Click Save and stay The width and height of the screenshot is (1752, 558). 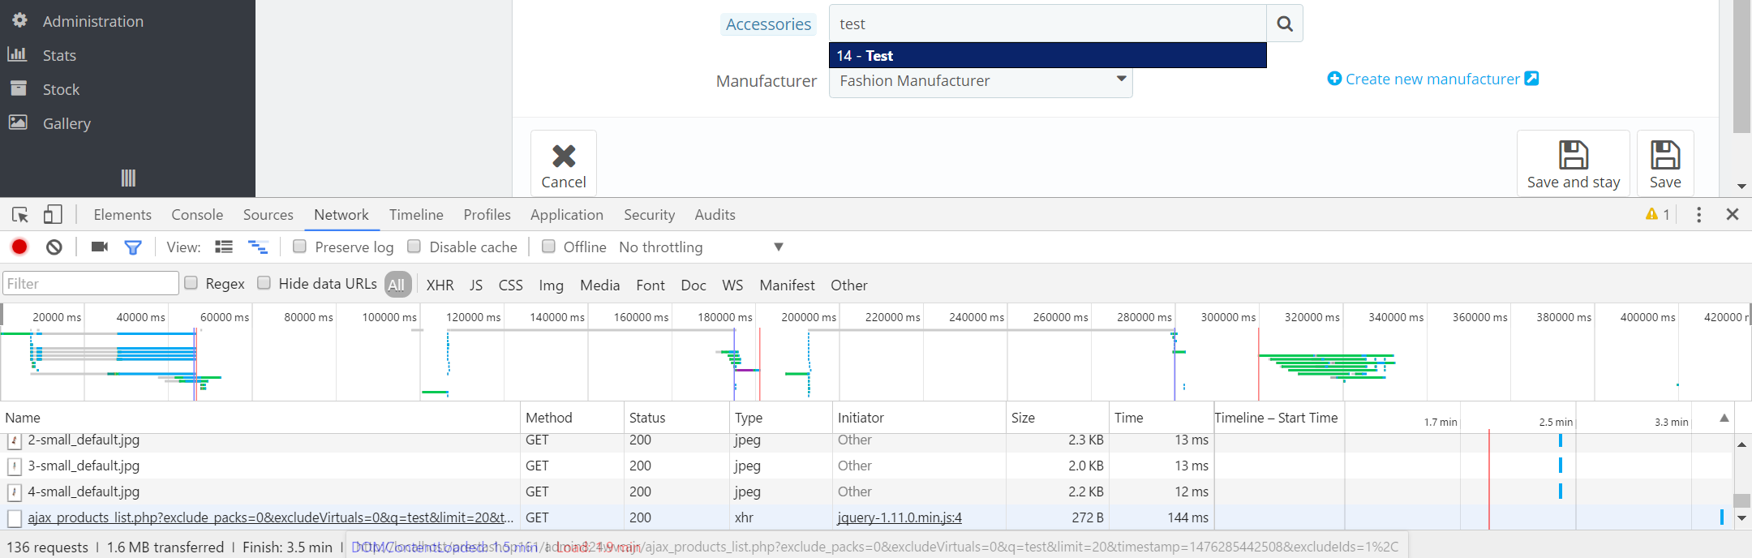[1574, 163]
